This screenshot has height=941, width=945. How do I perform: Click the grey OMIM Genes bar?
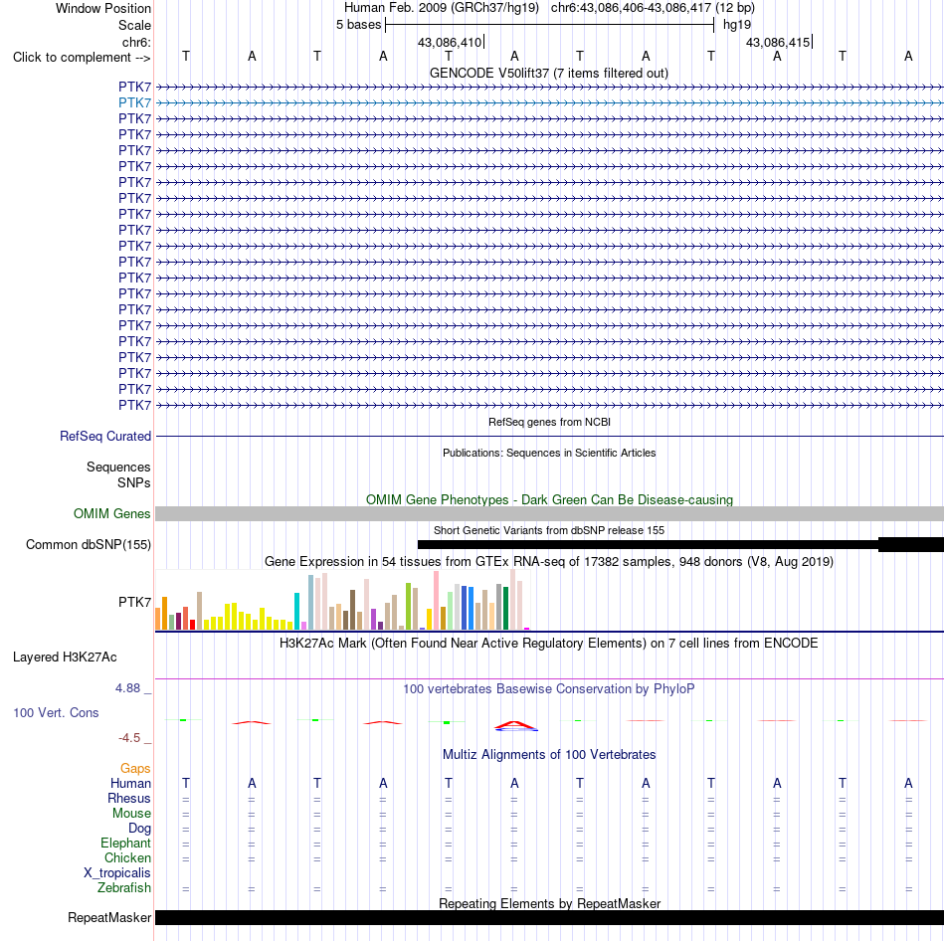tap(549, 513)
